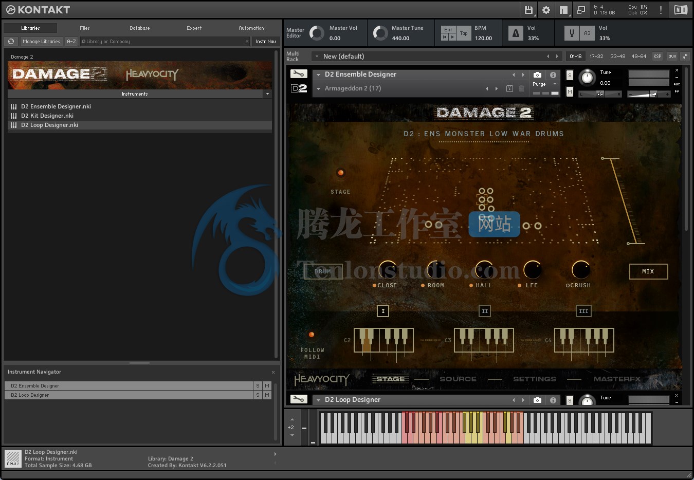694x480 pixels.
Task: Open D2 Ensemble Designer wrench edit icon
Action: pos(298,74)
